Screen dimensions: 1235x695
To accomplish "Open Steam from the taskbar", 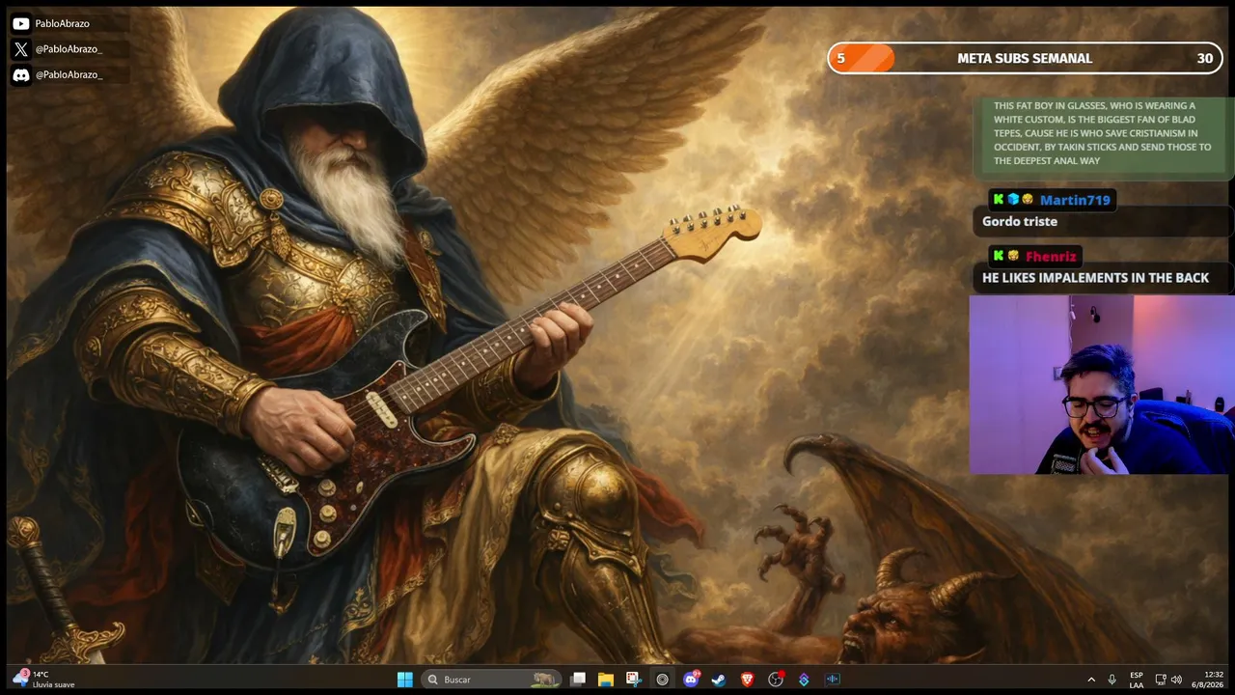I will 719,680.
